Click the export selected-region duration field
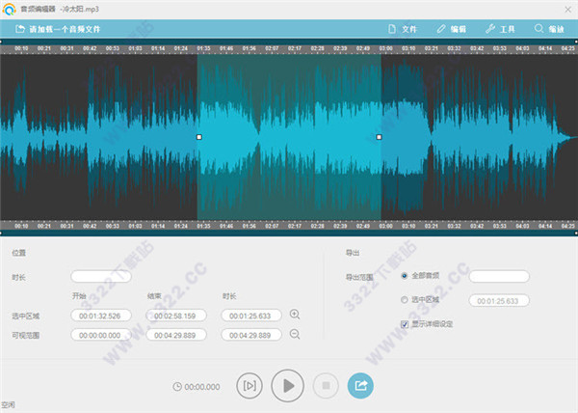The image size is (578, 413). coord(499,301)
